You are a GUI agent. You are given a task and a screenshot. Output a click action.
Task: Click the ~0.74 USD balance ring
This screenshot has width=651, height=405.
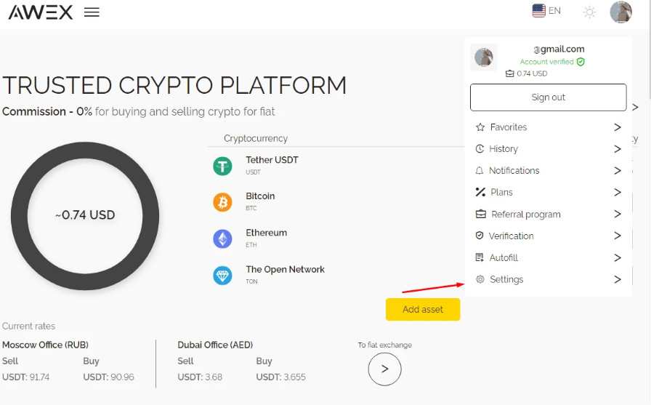[x=85, y=215]
